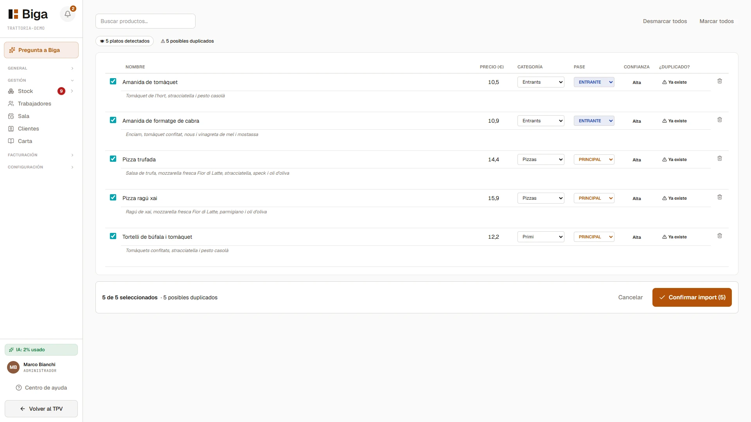Change PRINCIPAL pase for Pizza ragú xai
Viewport: 751px width, 422px height.
(x=594, y=198)
